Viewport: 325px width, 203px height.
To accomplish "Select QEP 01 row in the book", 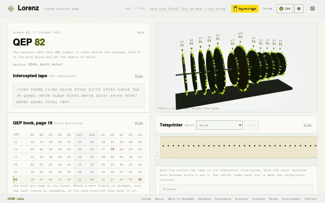I will (x=79, y=142).
